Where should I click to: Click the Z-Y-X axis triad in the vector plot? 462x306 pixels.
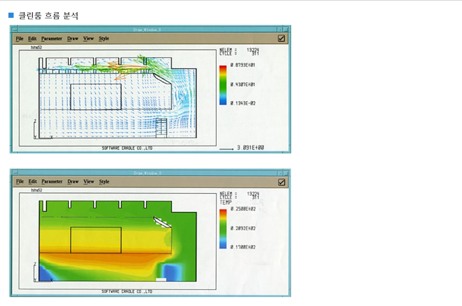(x=38, y=130)
